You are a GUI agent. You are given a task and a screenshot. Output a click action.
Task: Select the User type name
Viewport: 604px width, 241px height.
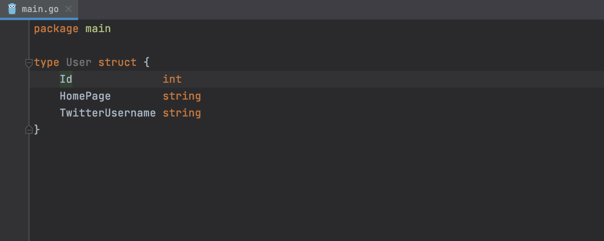(x=79, y=63)
